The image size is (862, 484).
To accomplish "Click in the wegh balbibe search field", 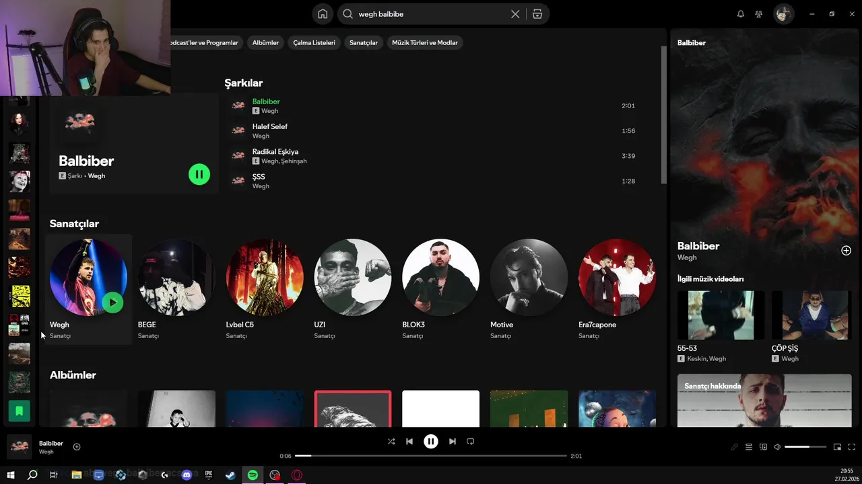I will [431, 14].
